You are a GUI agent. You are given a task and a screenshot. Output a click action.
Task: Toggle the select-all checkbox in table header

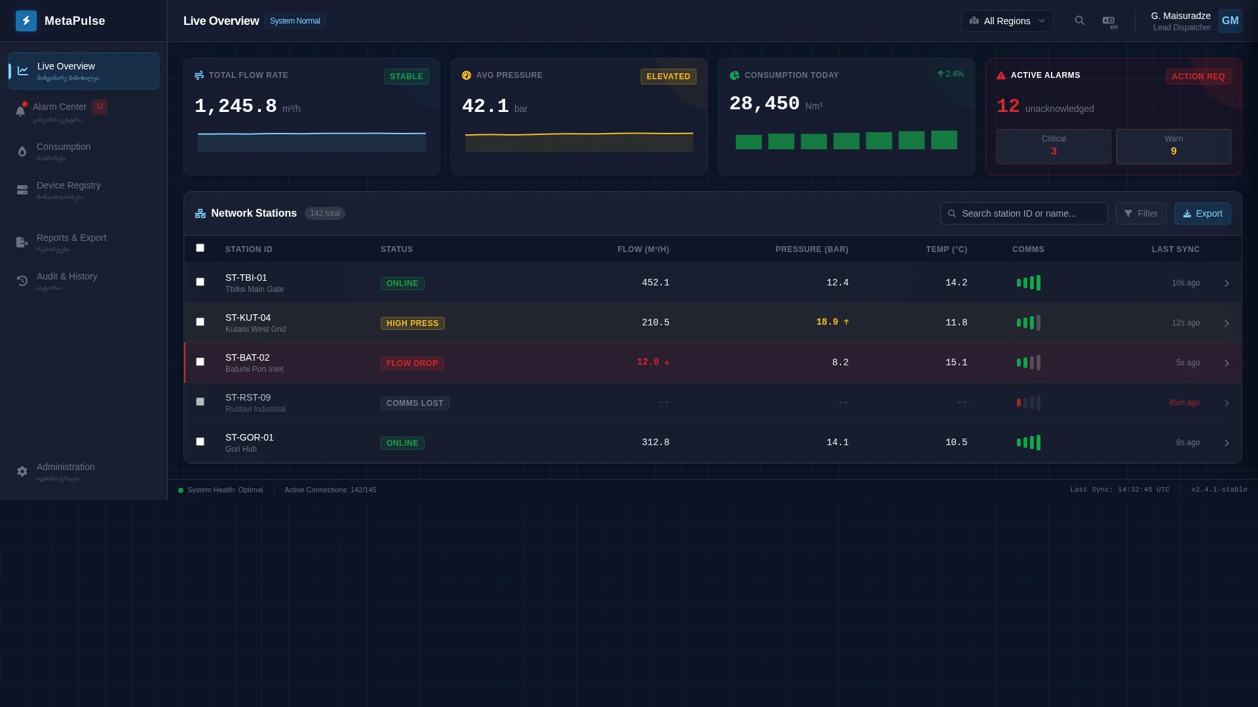(200, 248)
